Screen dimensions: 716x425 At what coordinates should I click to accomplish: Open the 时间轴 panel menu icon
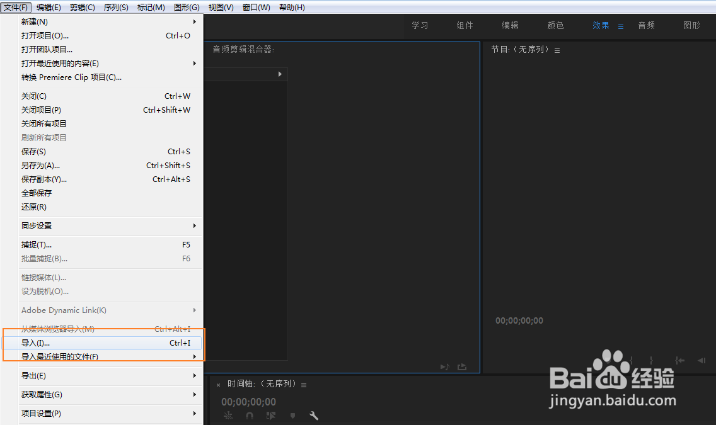click(304, 385)
